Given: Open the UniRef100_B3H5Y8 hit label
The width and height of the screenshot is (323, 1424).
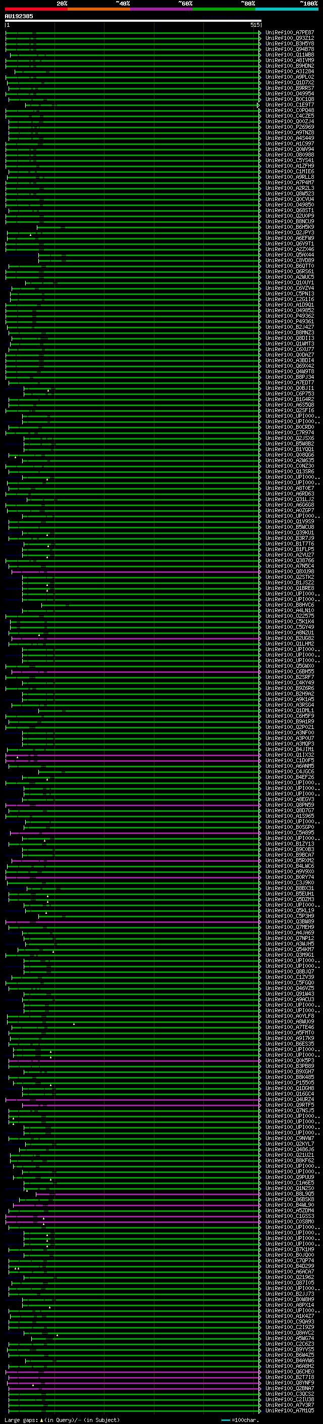Looking at the screenshot, I should pyautogui.click(x=290, y=43).
